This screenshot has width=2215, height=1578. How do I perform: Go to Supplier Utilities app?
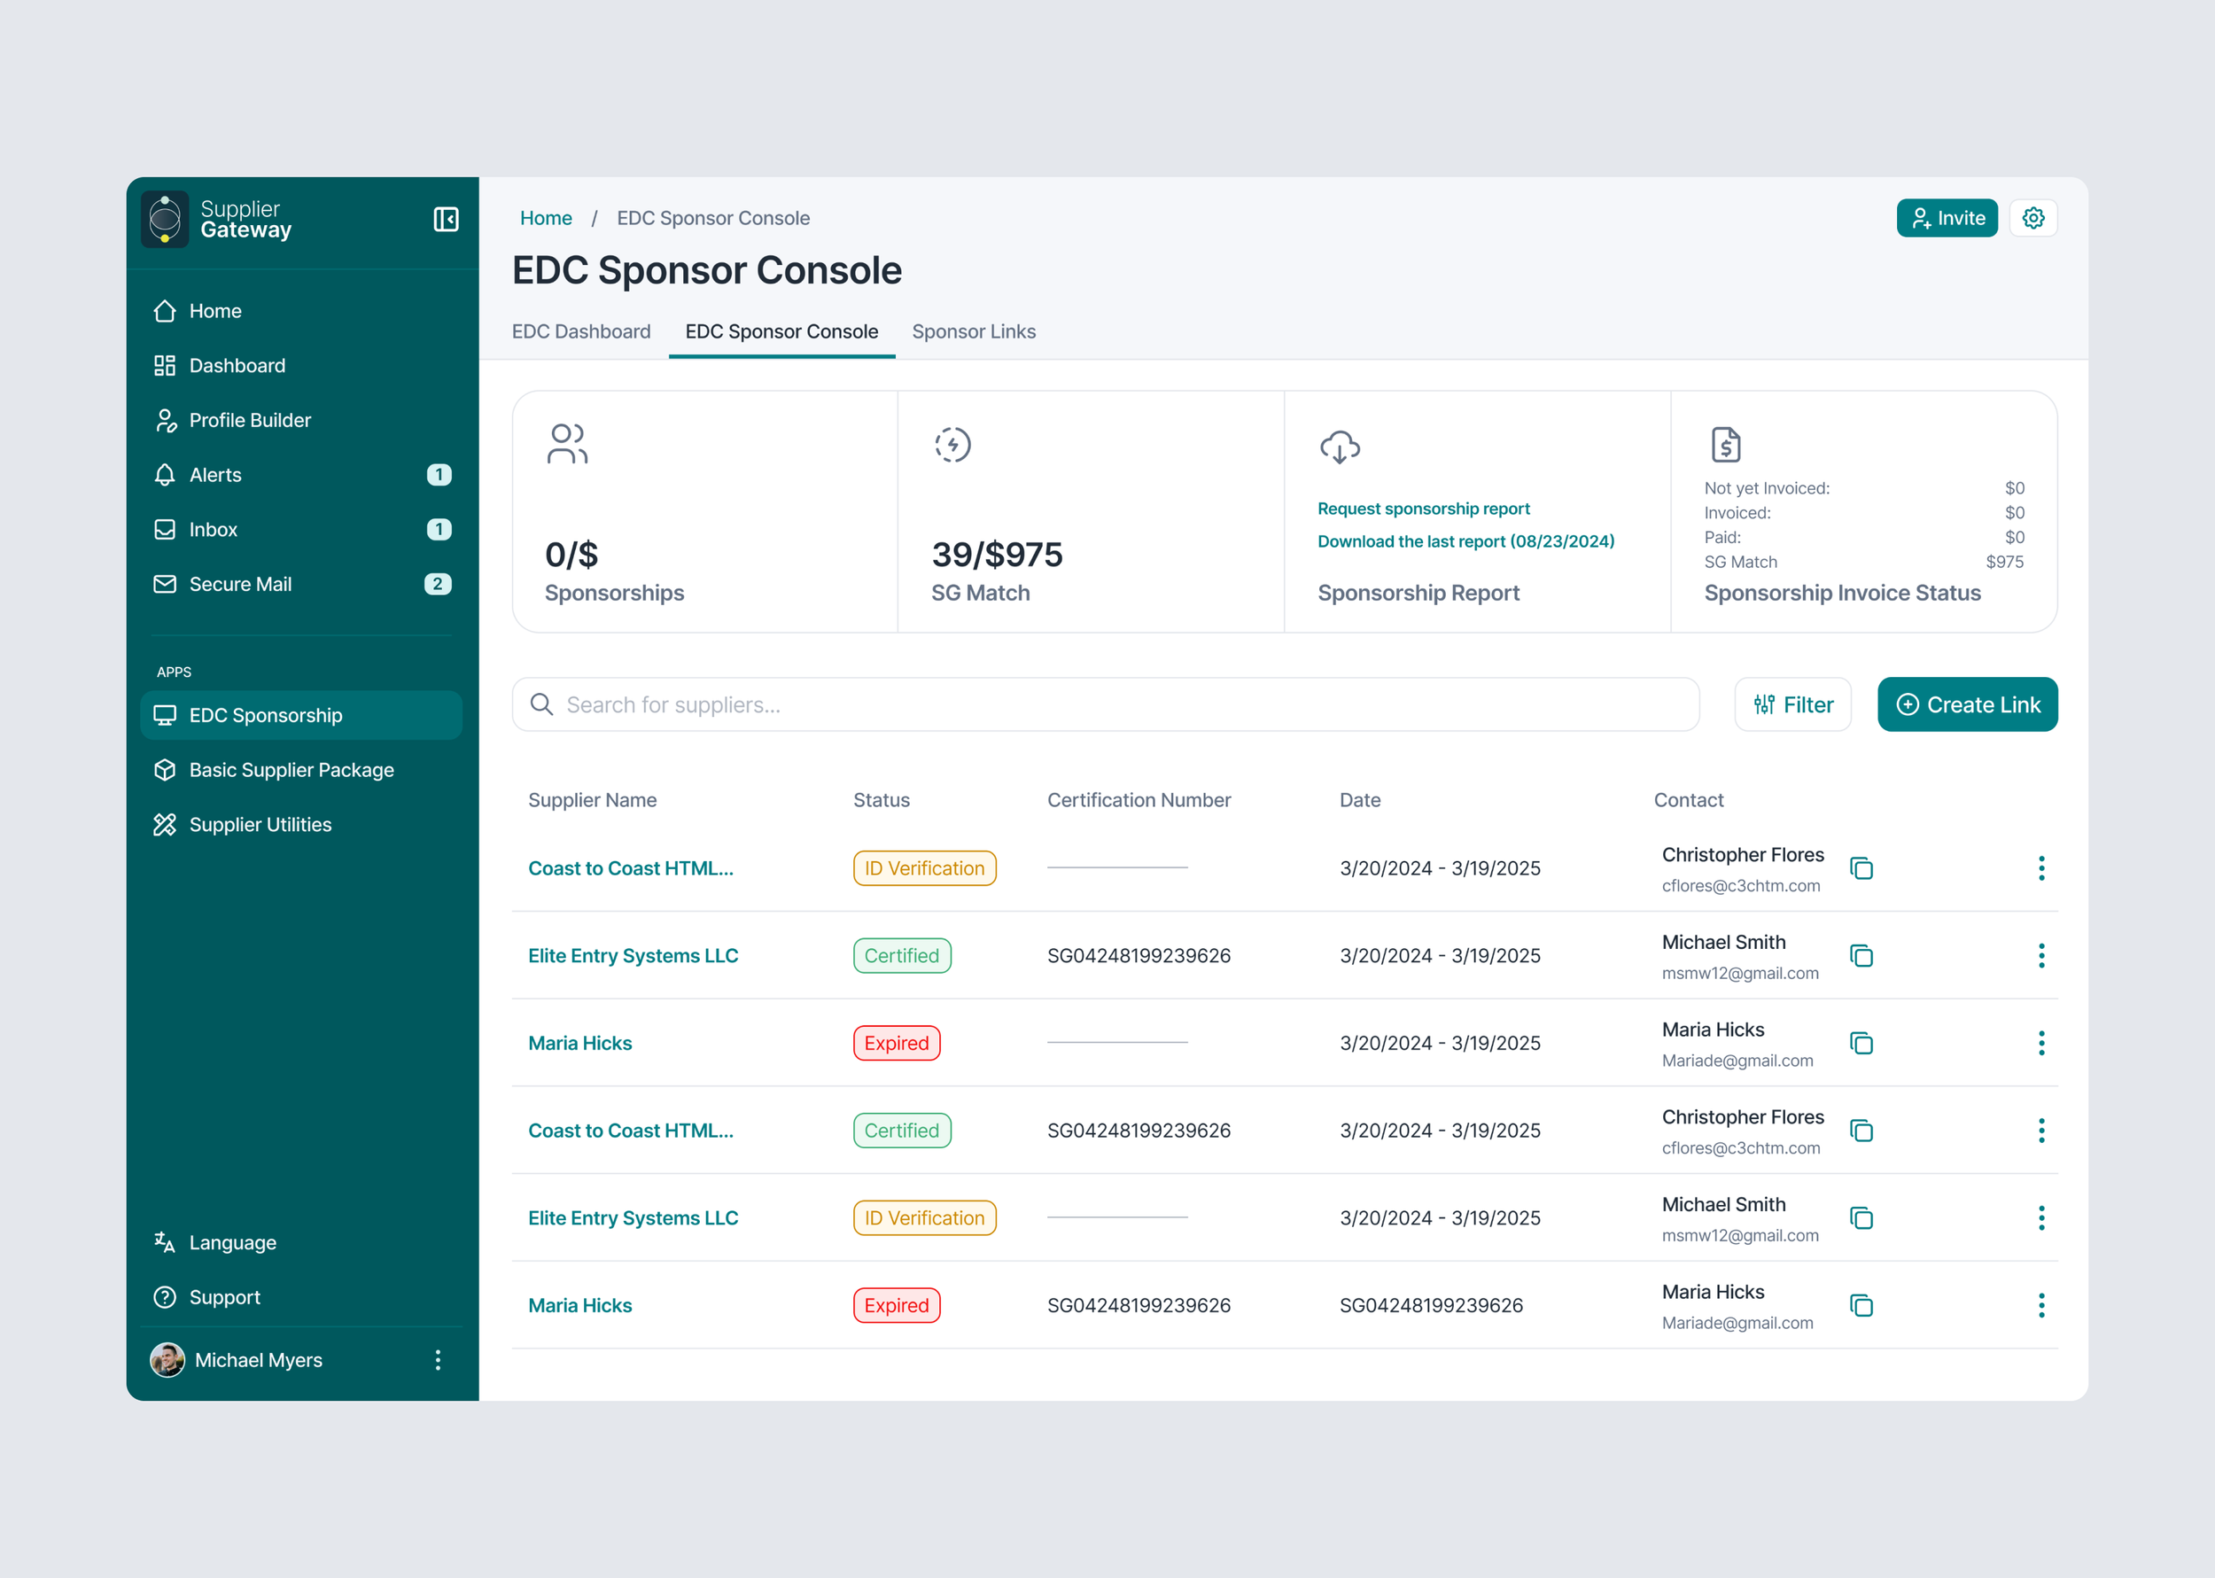point(260,825)
